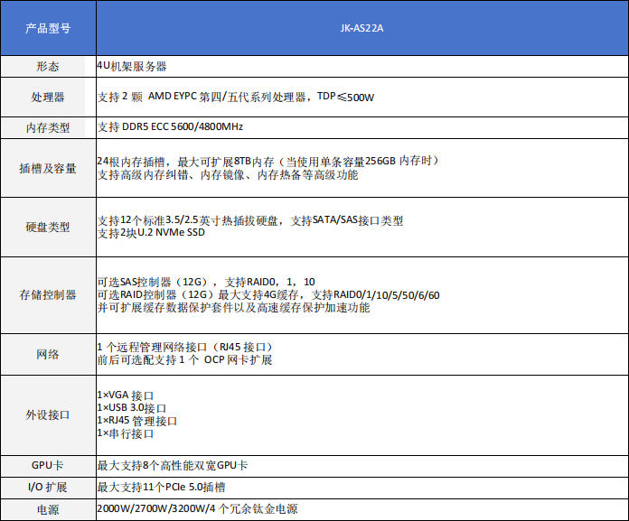Select the 内存类型 label cell
The height and width of the screenshot is (521, 629).
pyautogui.click(x=47, y=127)
